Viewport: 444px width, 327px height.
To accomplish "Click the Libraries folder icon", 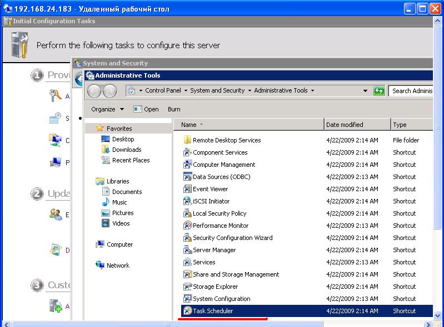I will pos(99,181).
